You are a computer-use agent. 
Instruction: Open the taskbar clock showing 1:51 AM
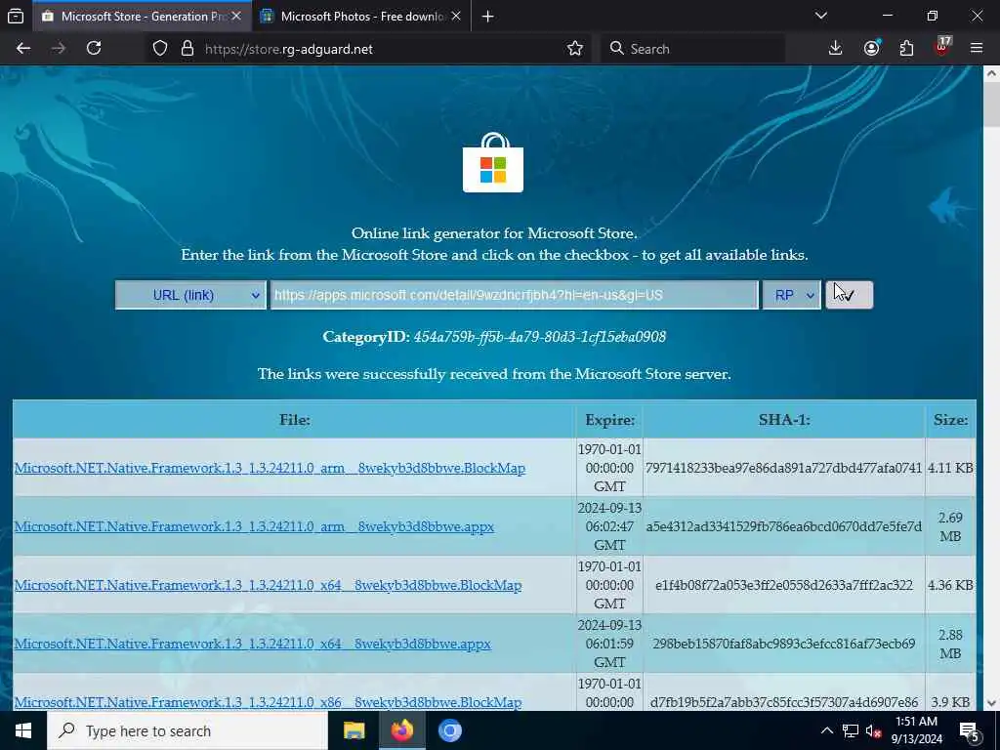(916, 730)
